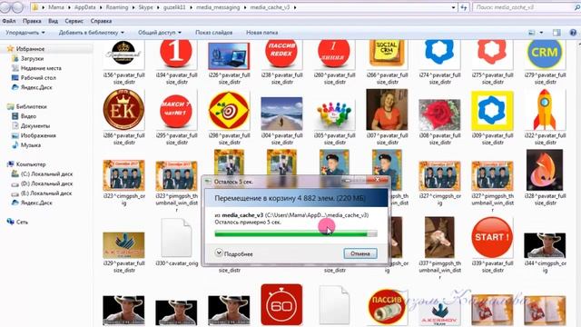Open view options dropdown arrow
581x327 pixels.
click(x=541, y=33)
